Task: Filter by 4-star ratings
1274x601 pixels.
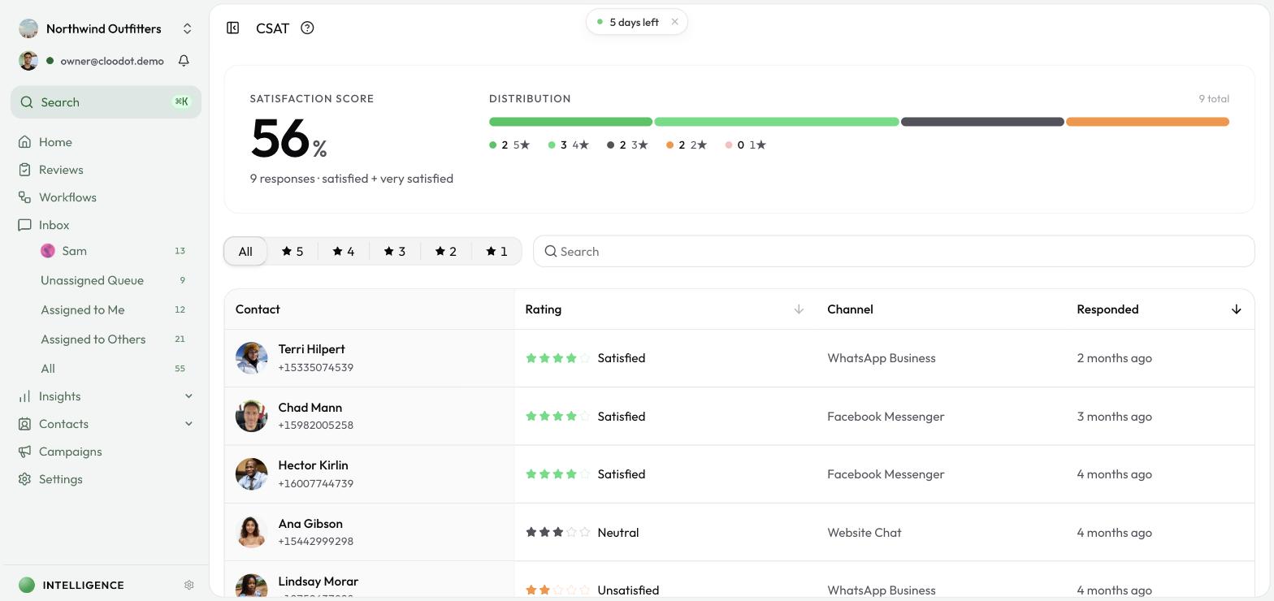Action: click(344, 251)
